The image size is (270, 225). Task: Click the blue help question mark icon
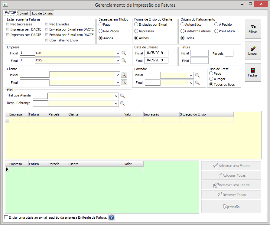(112, 217)
